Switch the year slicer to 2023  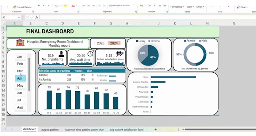101,43
